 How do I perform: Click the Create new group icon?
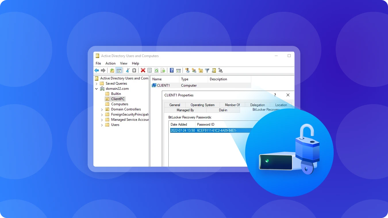[194, 70]
